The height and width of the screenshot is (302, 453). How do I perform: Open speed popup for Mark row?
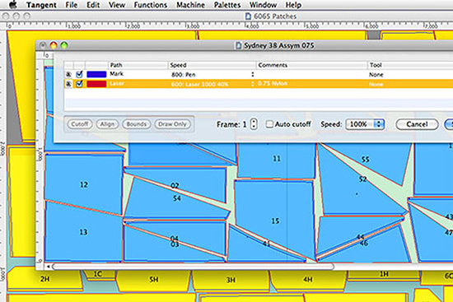click(x=253, y=75)
